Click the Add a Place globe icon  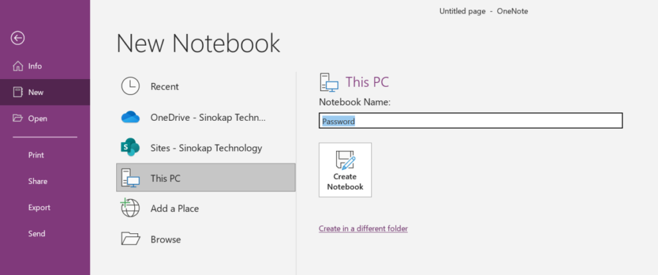[x=130, y=208]
